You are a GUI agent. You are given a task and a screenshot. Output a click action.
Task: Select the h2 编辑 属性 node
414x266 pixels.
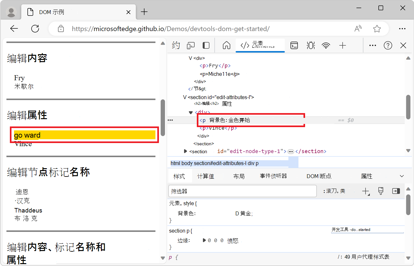(x=213, y=104)
